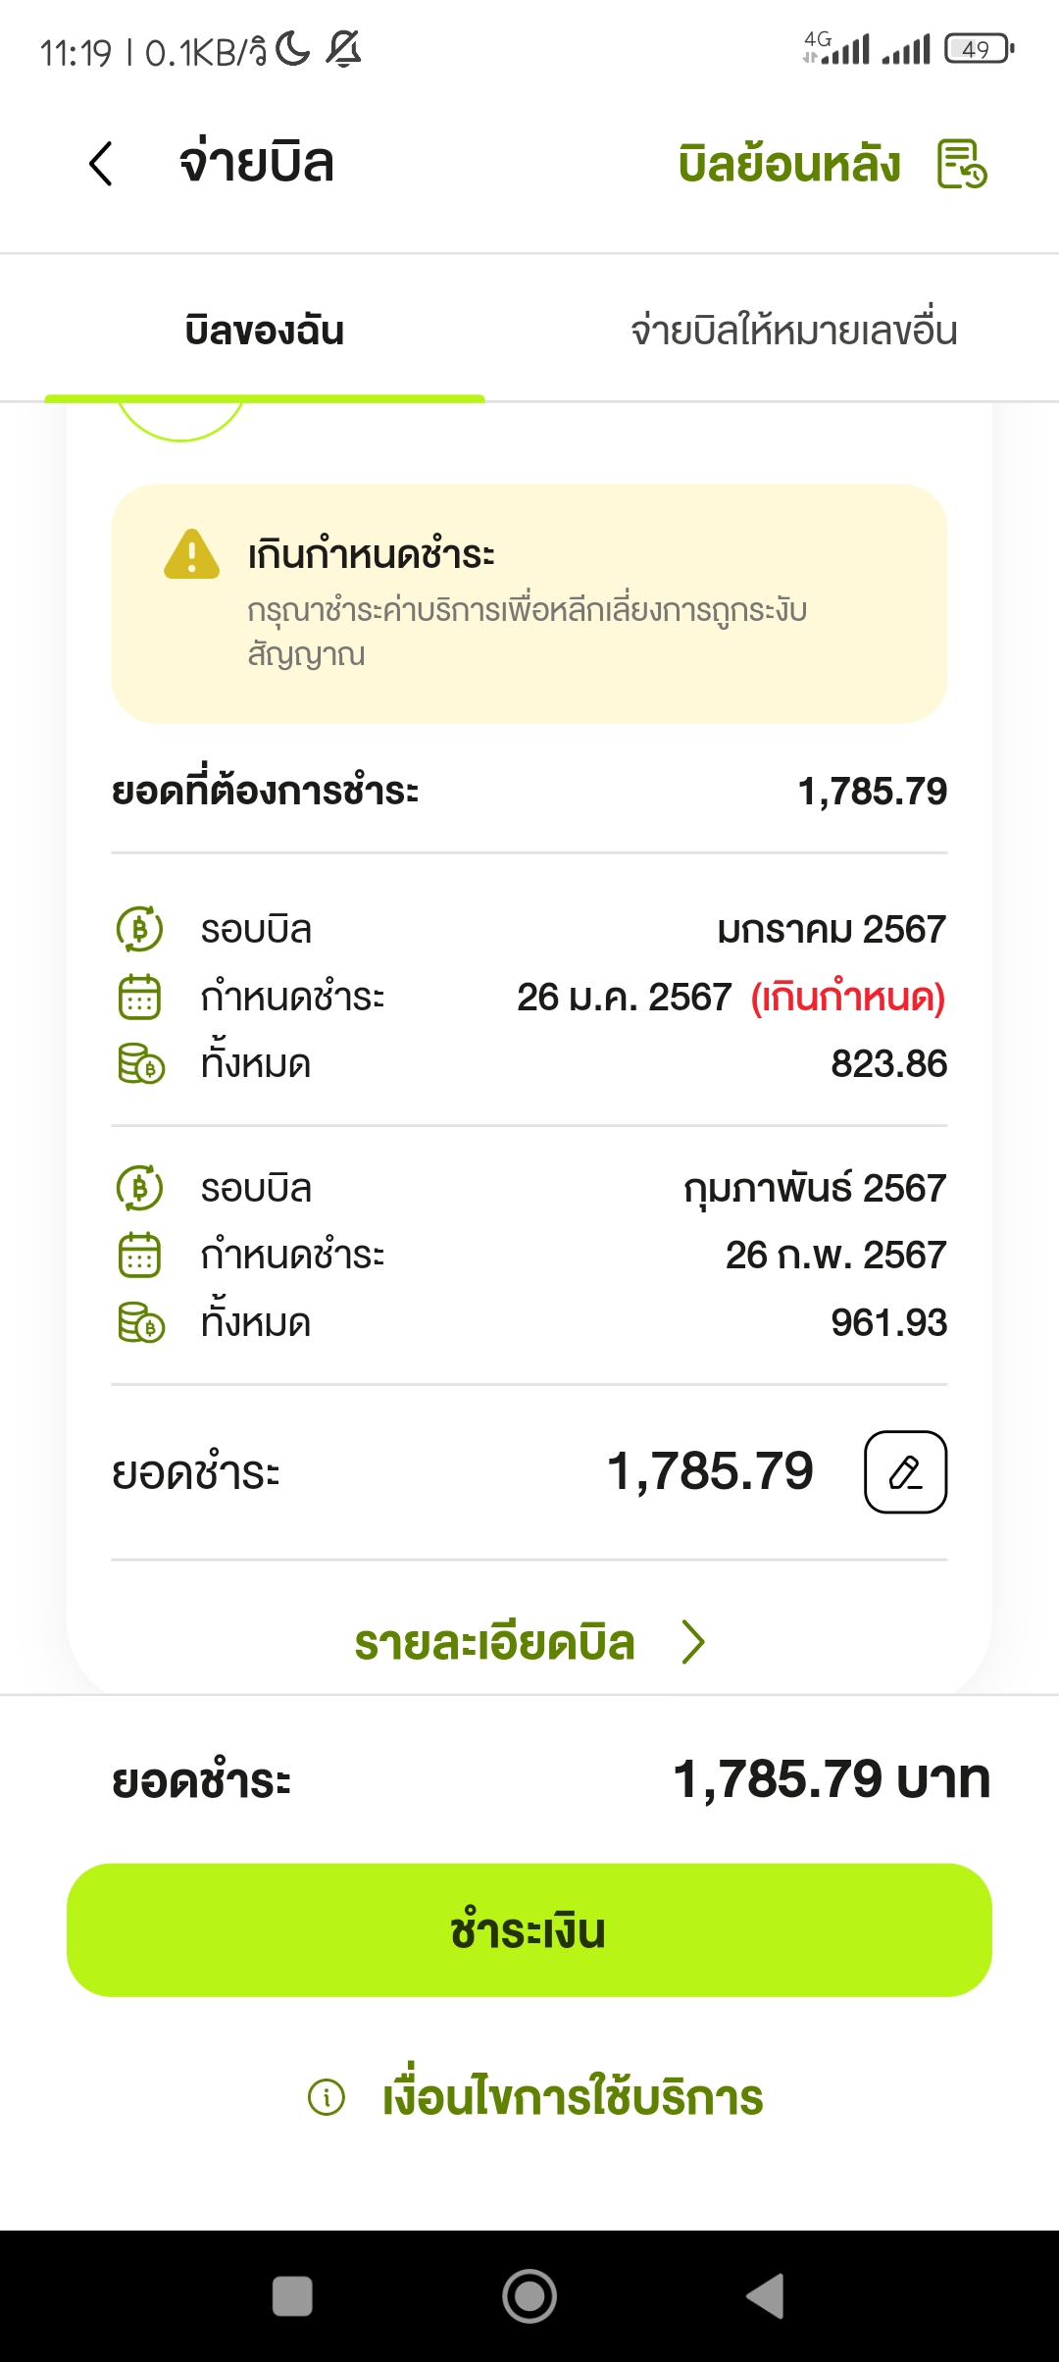Screen dimensions: 1059x2362
Task: Tap the Android recent apps square button
Action: point(292,2296)
